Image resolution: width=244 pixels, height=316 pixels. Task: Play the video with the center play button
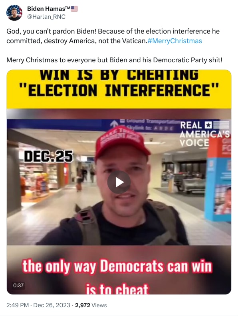coord(119,182)
